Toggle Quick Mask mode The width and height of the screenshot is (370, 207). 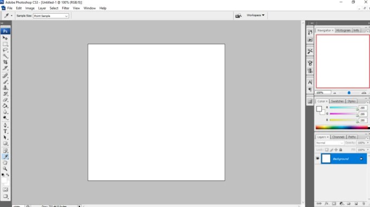pos(5,190)
